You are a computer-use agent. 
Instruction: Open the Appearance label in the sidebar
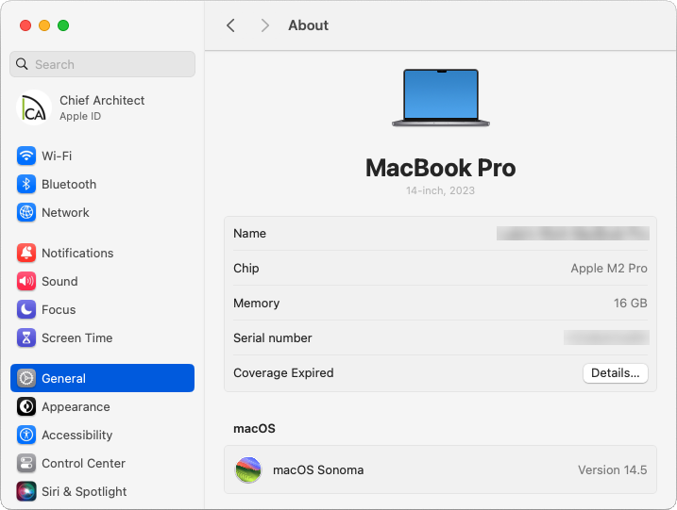pyautogui.click(x=76, y=406)
